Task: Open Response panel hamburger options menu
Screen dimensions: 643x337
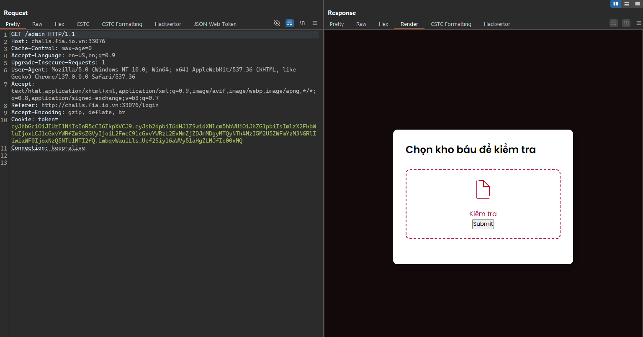Action: coord(639,23)
